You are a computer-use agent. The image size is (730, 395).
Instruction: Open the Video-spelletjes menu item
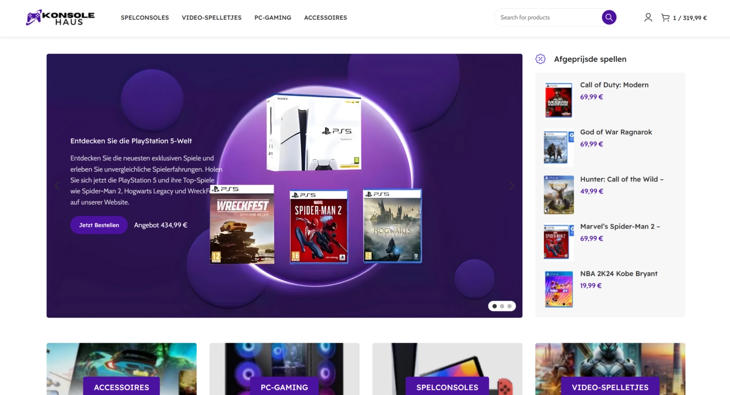tap(211, 18)
